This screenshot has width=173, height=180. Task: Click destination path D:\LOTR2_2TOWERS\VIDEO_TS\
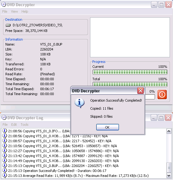pyautogui.click(x=37, y=25)
